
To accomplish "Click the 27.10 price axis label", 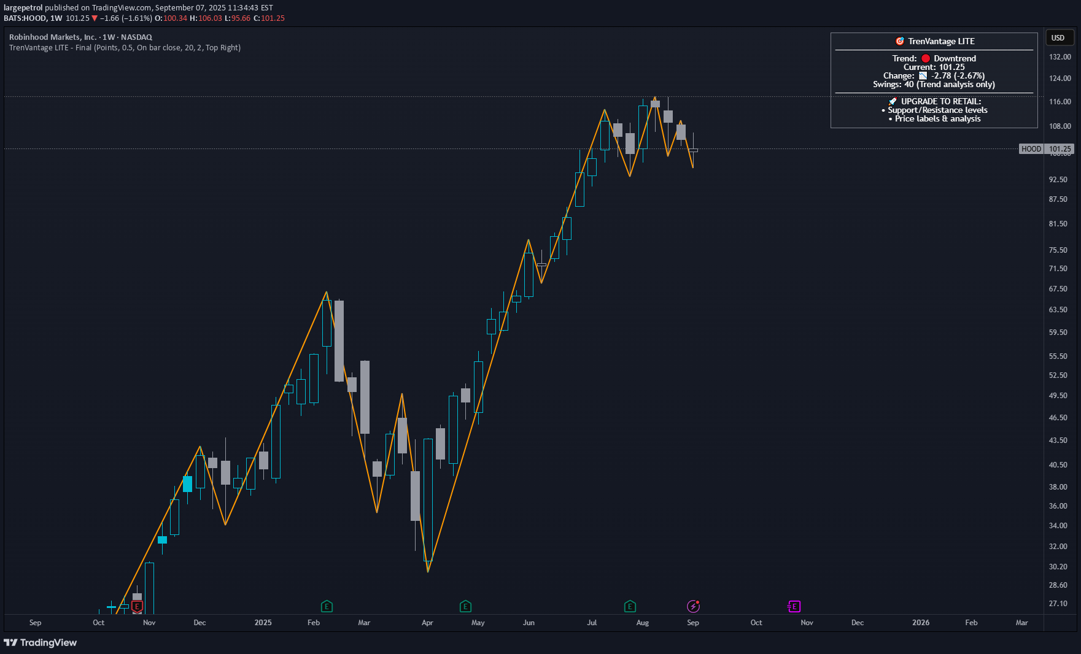I will 1058,603.
